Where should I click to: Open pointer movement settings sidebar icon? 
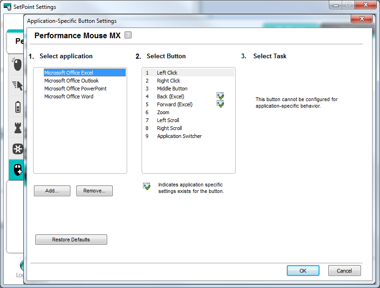[x=17, y=86]
